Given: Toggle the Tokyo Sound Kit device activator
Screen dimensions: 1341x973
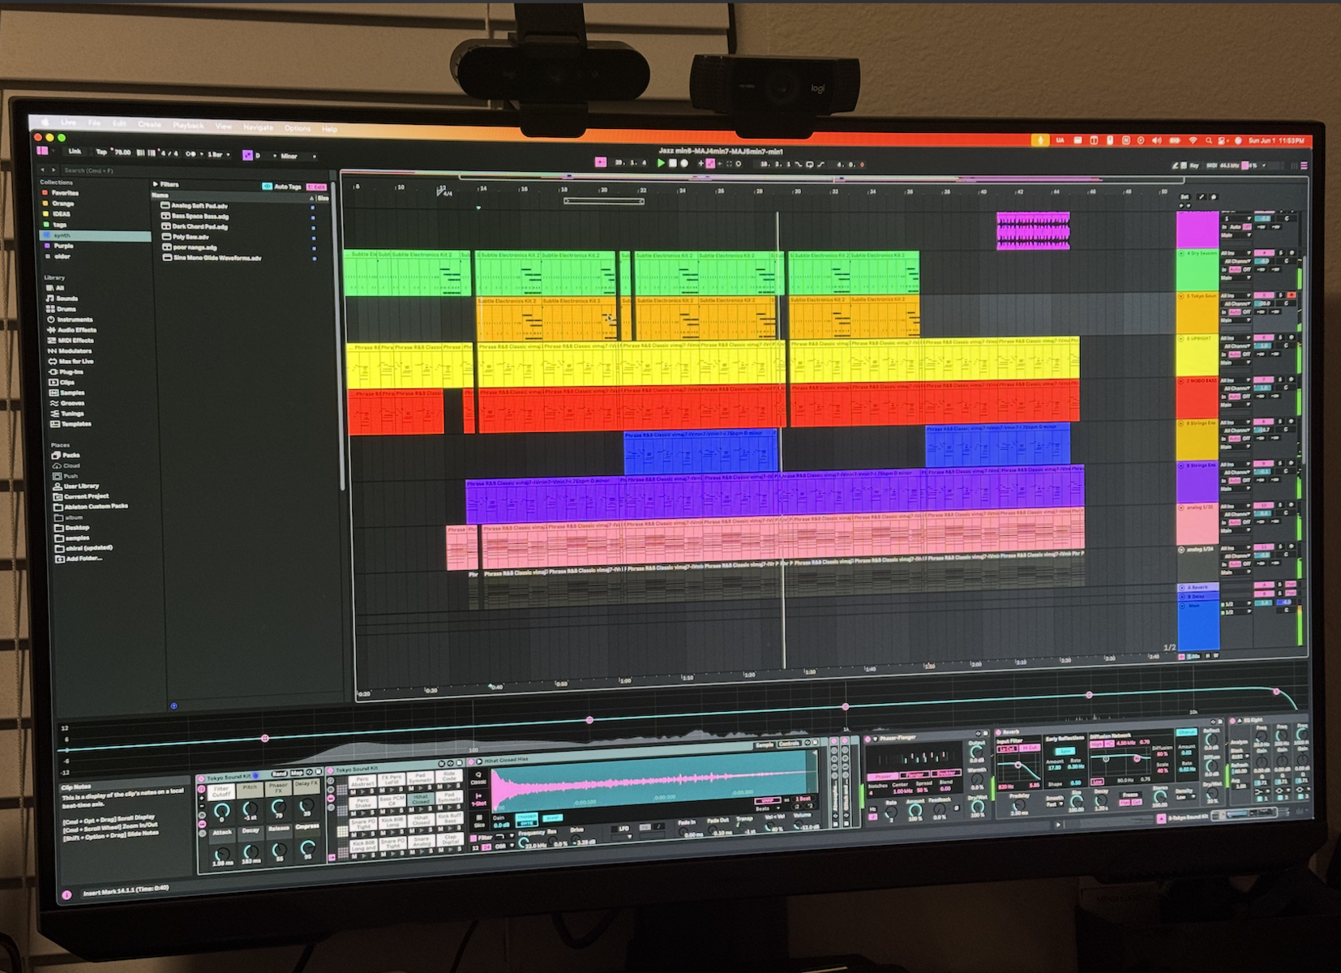Looking at the screenshot, I should point(201,778).
